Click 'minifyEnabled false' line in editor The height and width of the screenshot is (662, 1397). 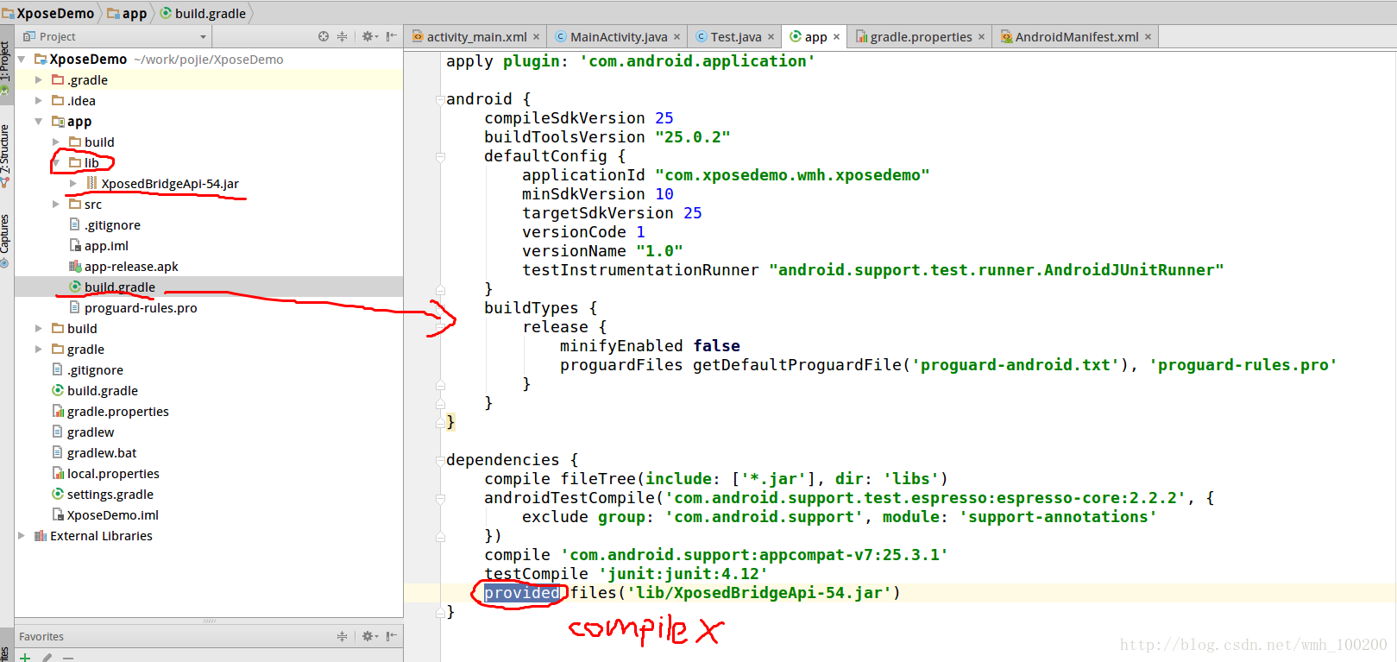[650, 346]
